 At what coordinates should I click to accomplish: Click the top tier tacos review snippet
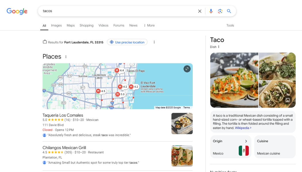pos(93,163)
